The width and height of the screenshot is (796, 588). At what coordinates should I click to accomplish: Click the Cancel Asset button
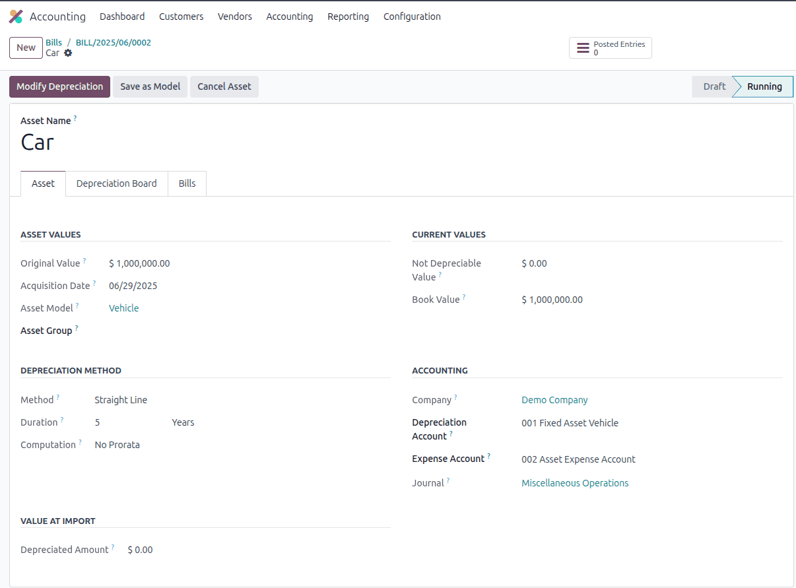(x=223, y=86)
